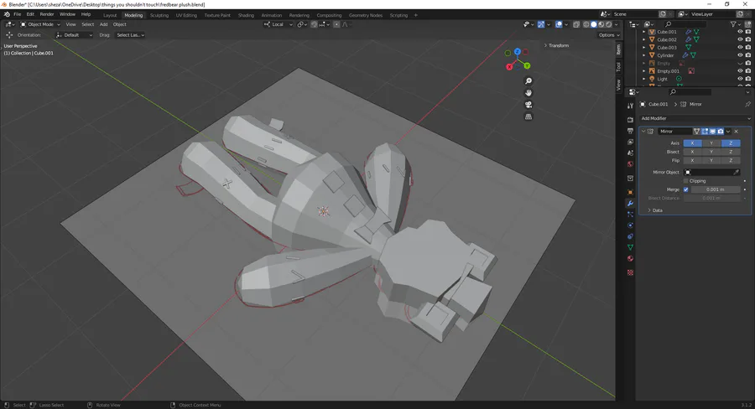Open the Texture properties checker icon
This screenshot has height=409, width=755.
630,272
